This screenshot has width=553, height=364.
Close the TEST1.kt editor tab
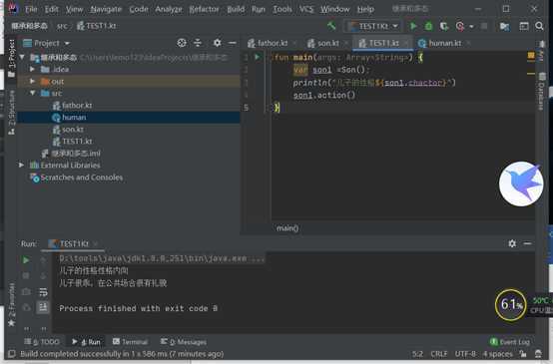pyautogui.click(x=406, y=43)
